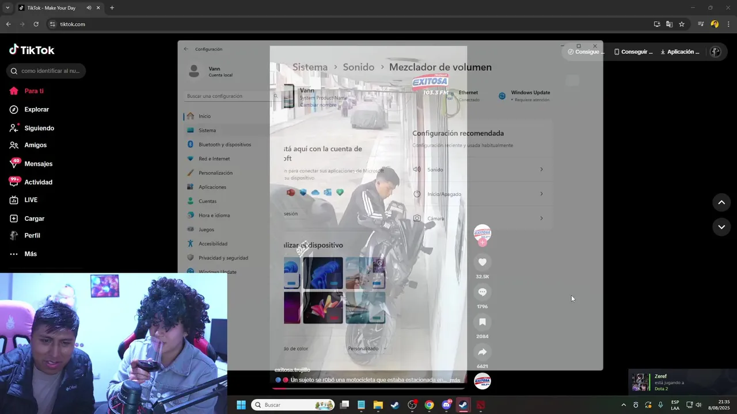The height and width of the screenshot is (414, 737).
Task: Open Chrome three-dot menu
Action: pos(728,24)
